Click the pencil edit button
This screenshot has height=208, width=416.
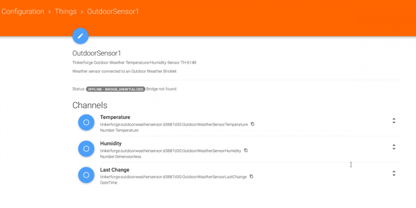pyautogui.click(x=80, y=36)
